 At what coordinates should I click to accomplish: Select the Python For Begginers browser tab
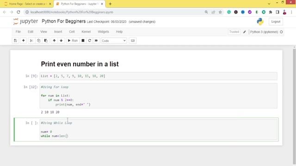[79, 4]
